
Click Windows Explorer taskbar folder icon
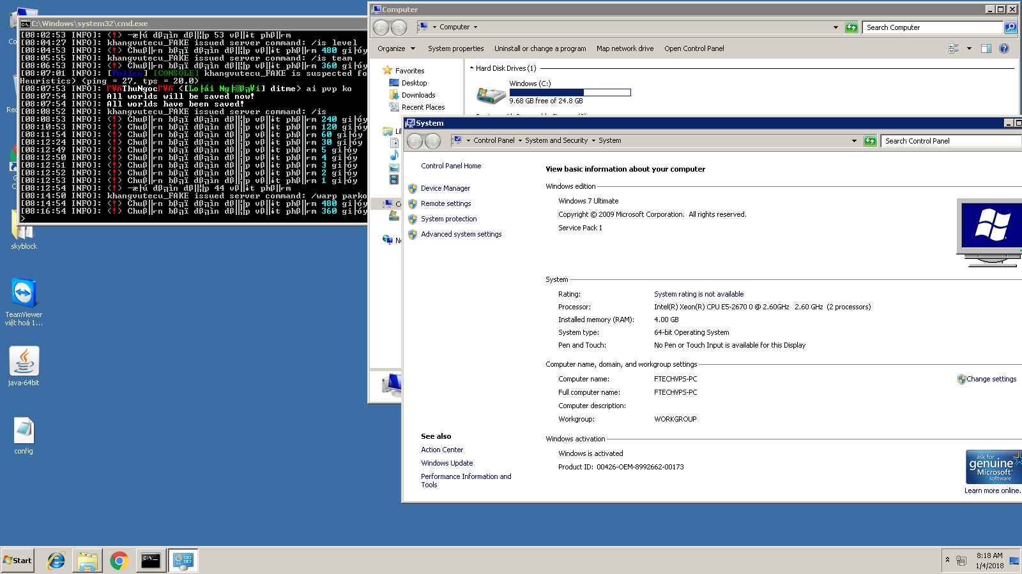pyautogui.click(x=88, y=561)
